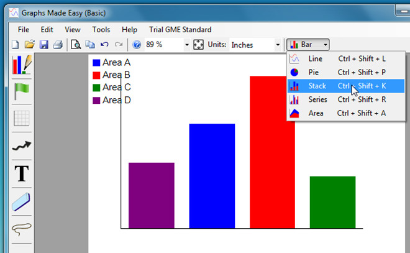Click the blue Area A legend swatch
410x253 pixels.
pyautogui.click(x=96, y=63)
